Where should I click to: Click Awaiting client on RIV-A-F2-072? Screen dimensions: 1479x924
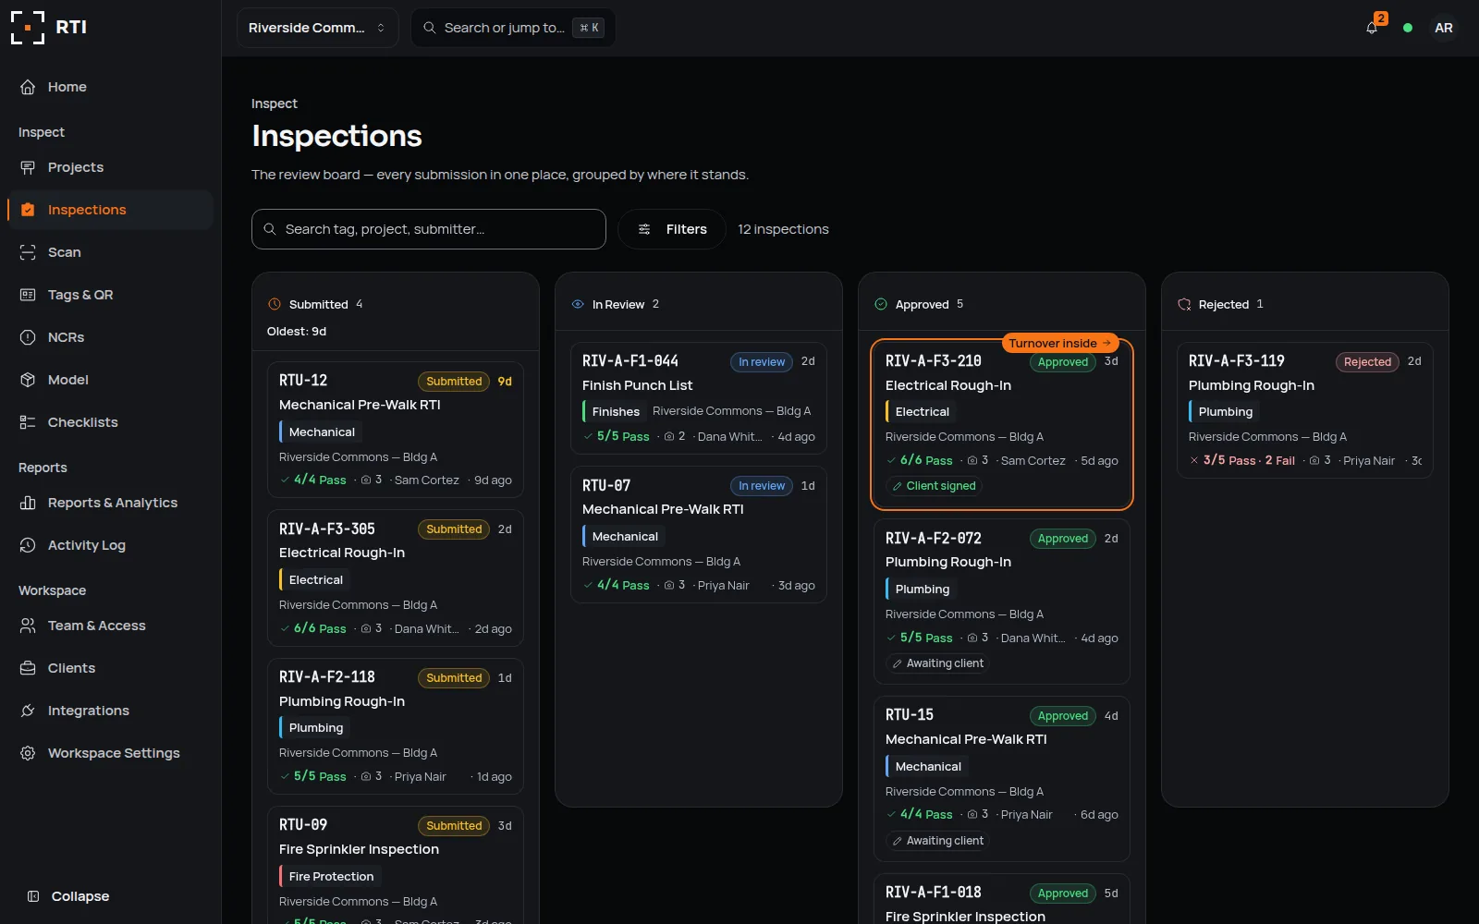click(938, 663)
